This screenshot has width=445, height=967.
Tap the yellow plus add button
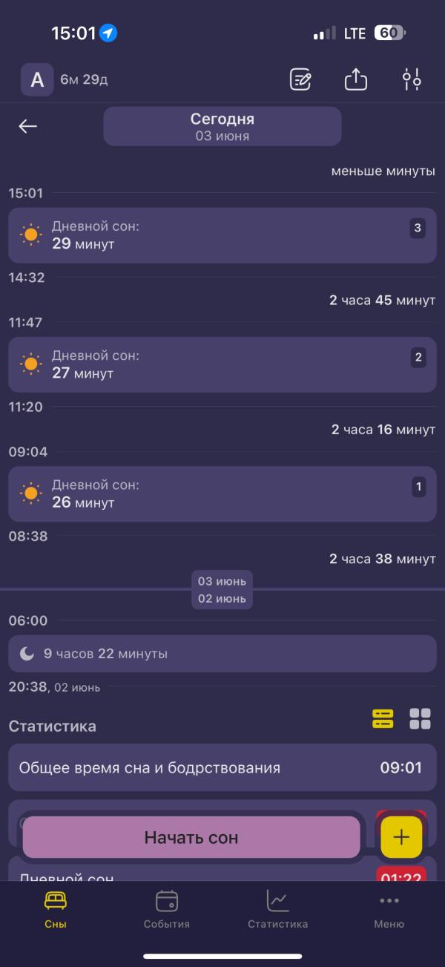click(x=401, y=837)
